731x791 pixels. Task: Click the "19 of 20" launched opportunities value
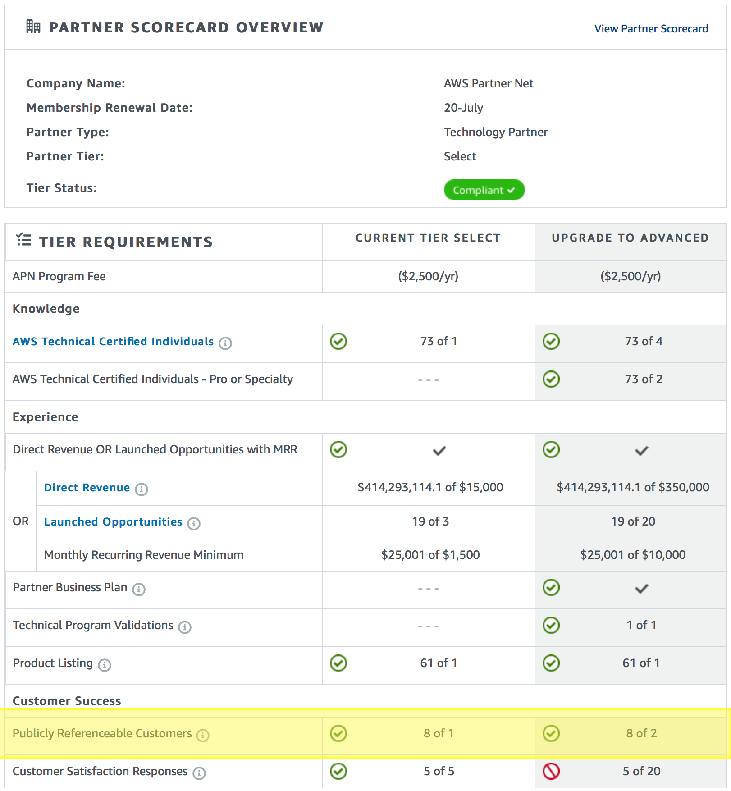coord(633,521)
